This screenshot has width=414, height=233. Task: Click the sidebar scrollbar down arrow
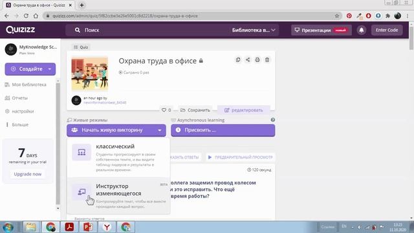58,208
